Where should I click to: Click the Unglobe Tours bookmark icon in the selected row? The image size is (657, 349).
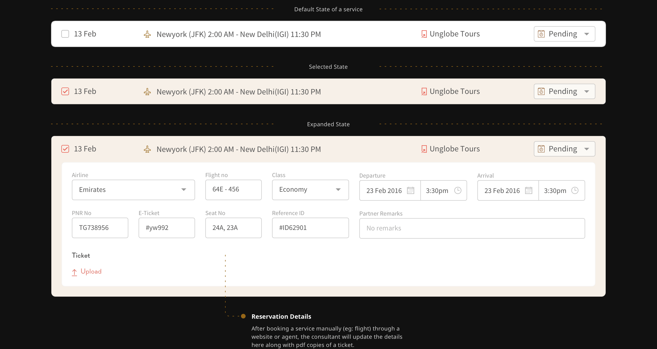click(x=424, y=92)
